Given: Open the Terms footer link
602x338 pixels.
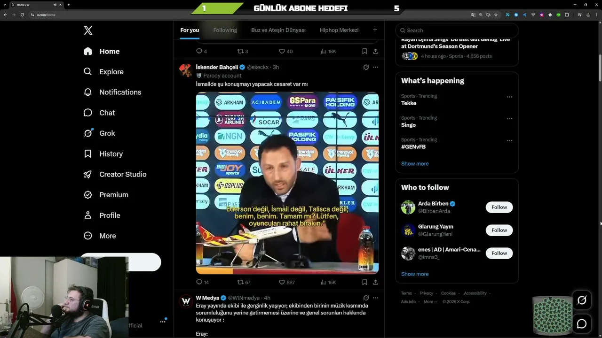Looking at the screenshot, I should [406, 293].
